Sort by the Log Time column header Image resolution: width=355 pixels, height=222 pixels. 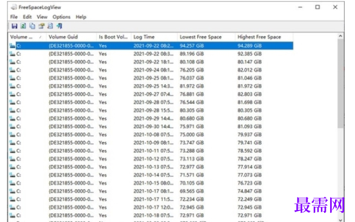[x=154, y=37]
